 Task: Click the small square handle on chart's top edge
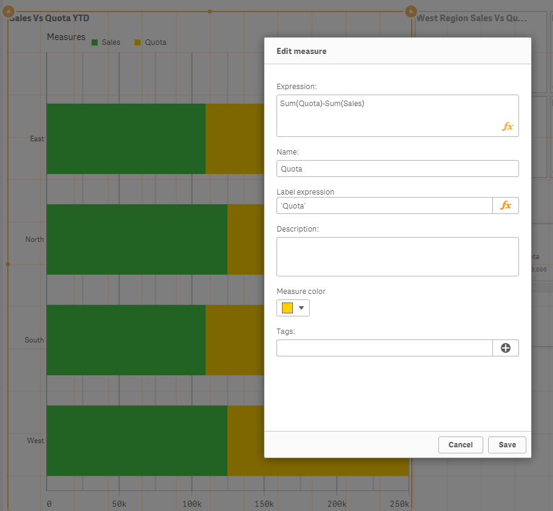pyautogui.click(x=210, y=12)
